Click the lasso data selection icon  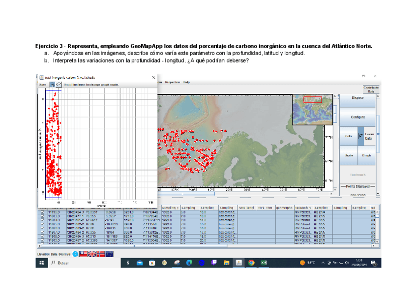coord(360,136)
